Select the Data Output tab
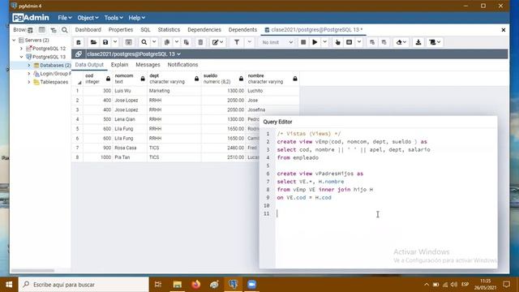This screenshot has width=519, height=292. pos(89,65)
